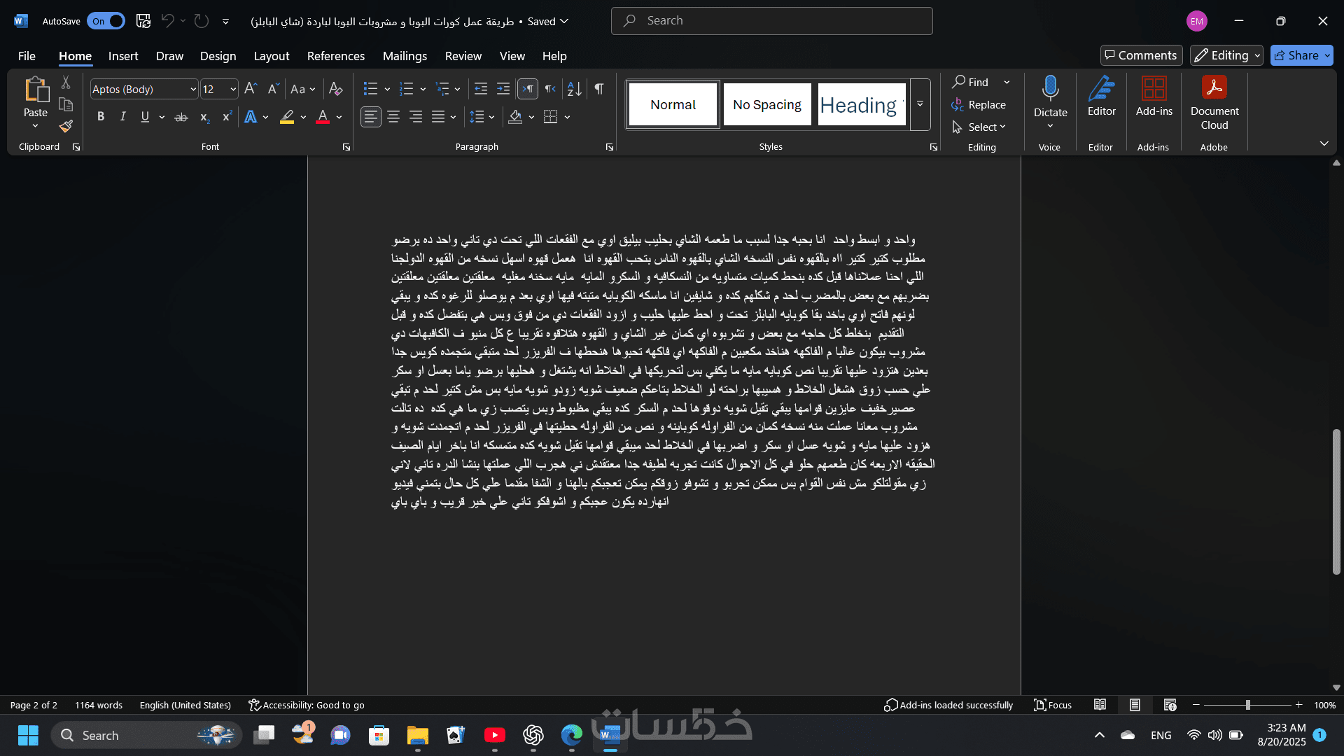Toggle Bold formatting

coord(101,117)
